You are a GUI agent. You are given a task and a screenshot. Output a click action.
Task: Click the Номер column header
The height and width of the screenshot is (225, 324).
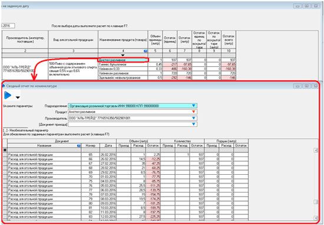pos(91,146)
